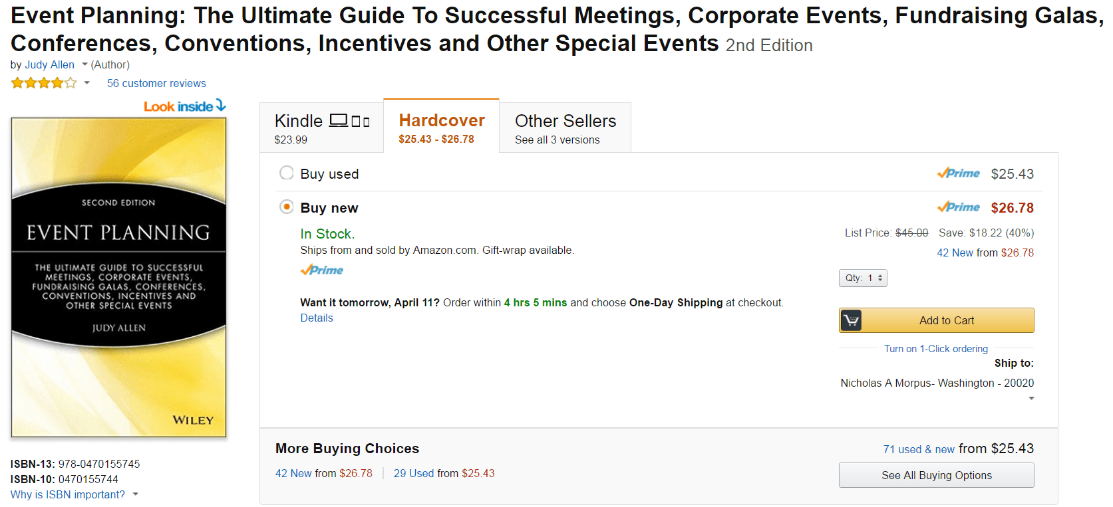This screenshot has width=1113, height=507.
Task: Click the Kindle device icons
Action: click(350, 121)
